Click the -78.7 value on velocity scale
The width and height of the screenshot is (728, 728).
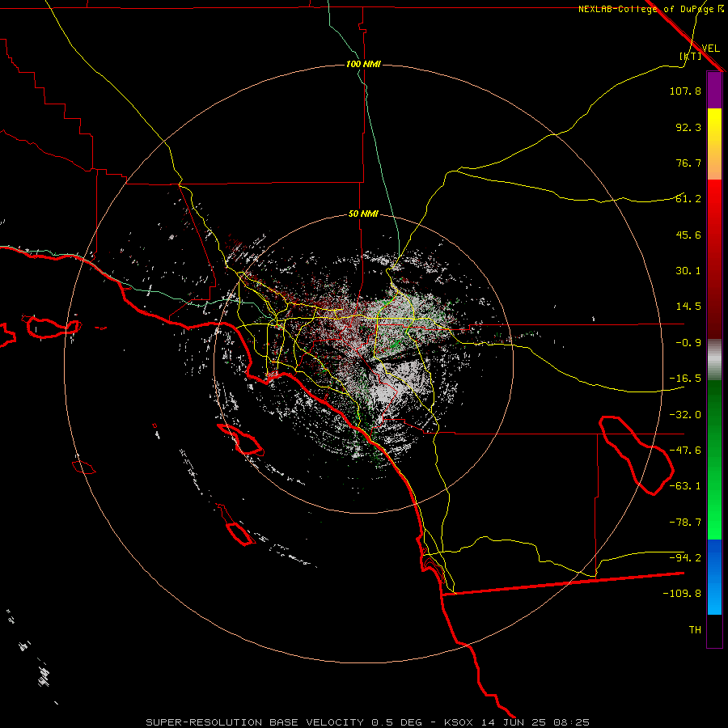685,523
